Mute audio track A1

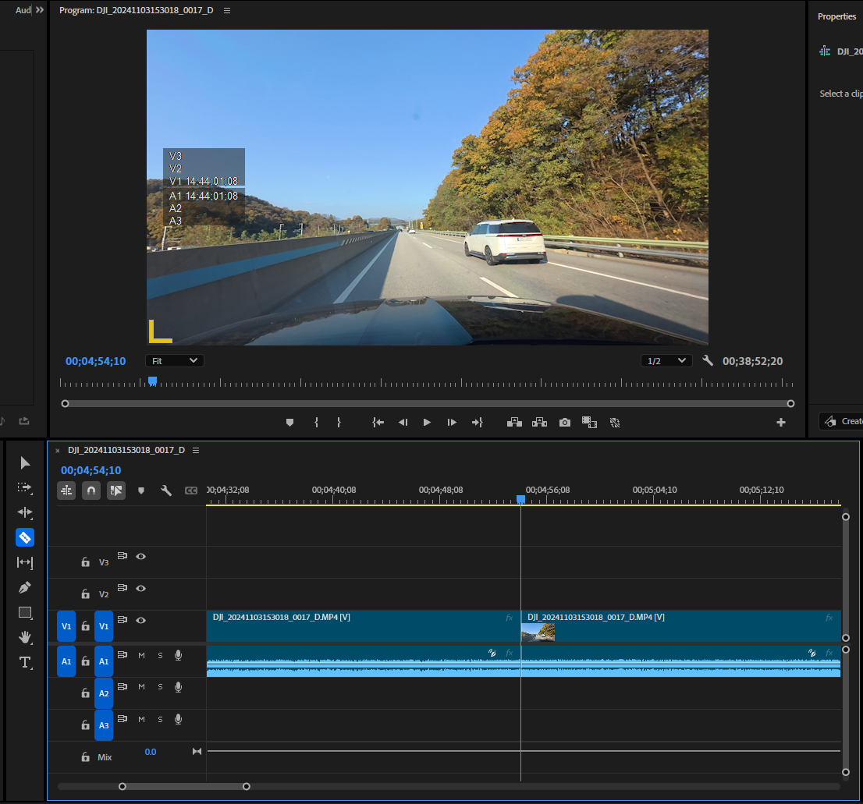141,655
